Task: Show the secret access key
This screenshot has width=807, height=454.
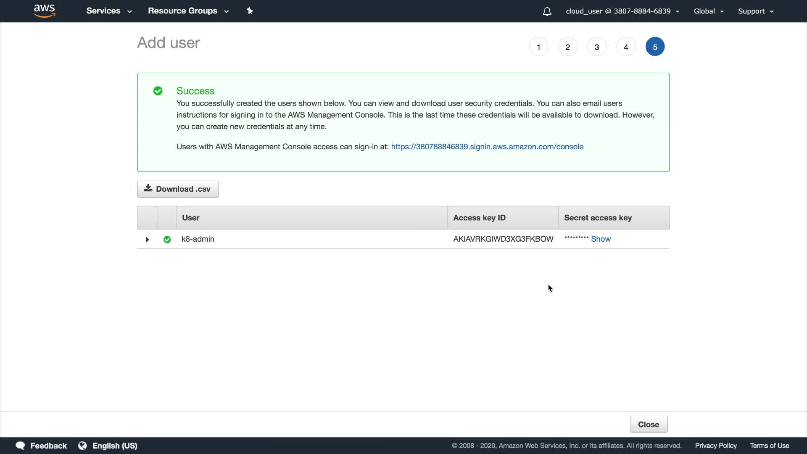Action: [x=601, y=239]
